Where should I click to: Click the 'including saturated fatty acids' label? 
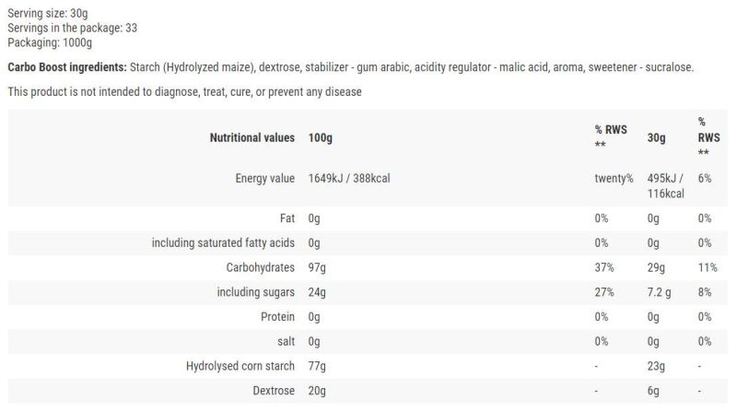(223, 243)
